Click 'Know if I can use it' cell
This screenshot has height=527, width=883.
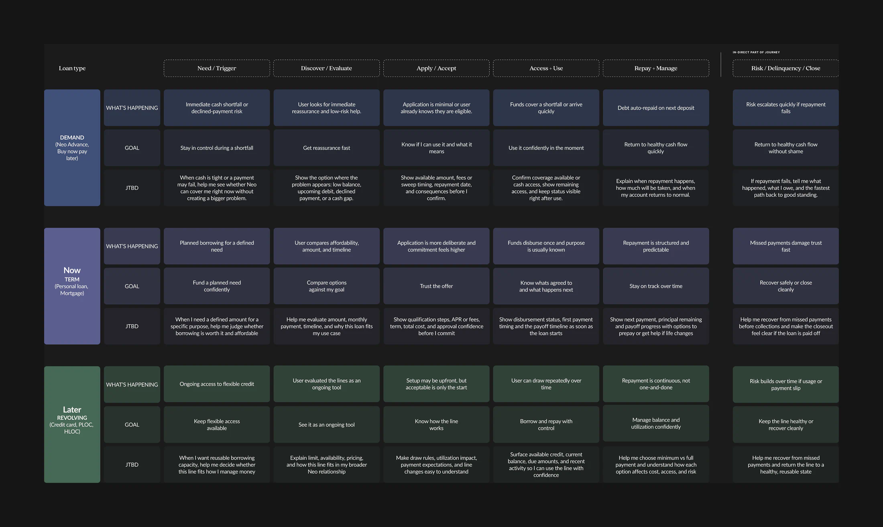click(x=436, y=148)
